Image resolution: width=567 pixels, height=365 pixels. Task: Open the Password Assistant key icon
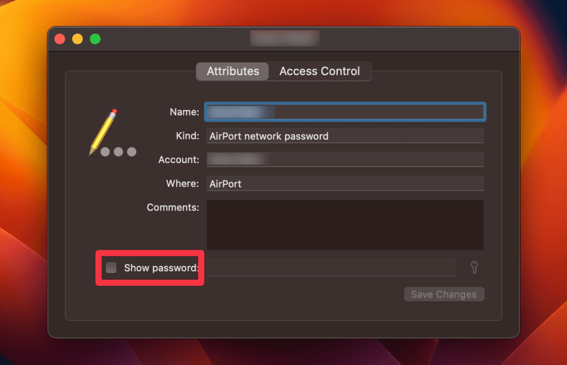(473, 268)
